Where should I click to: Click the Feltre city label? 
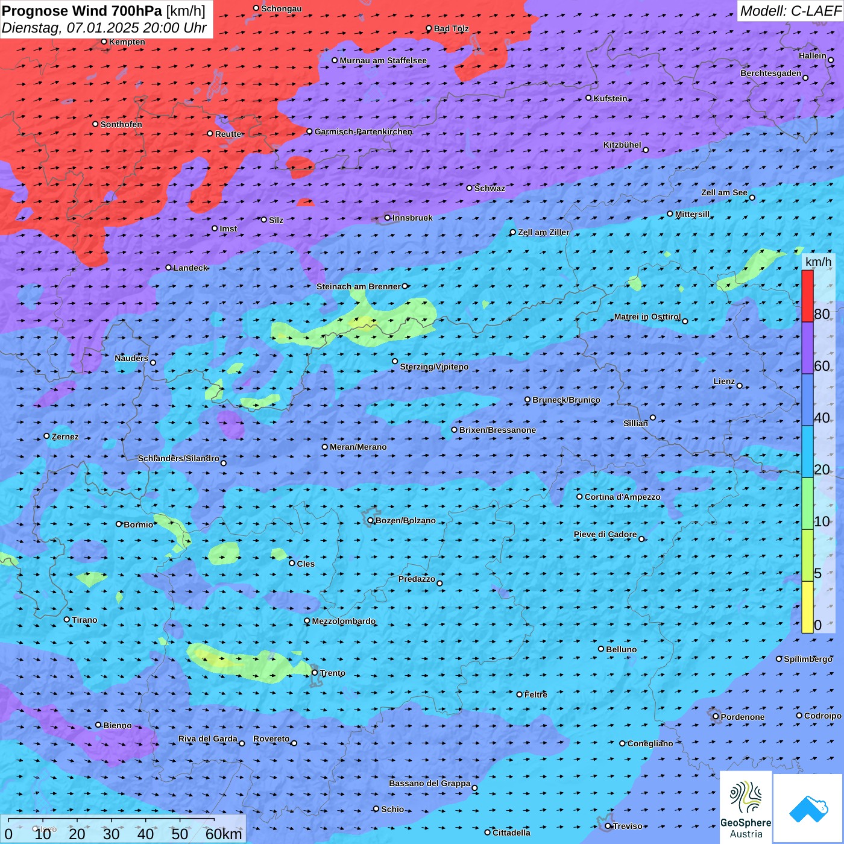(x=535, y=694)
